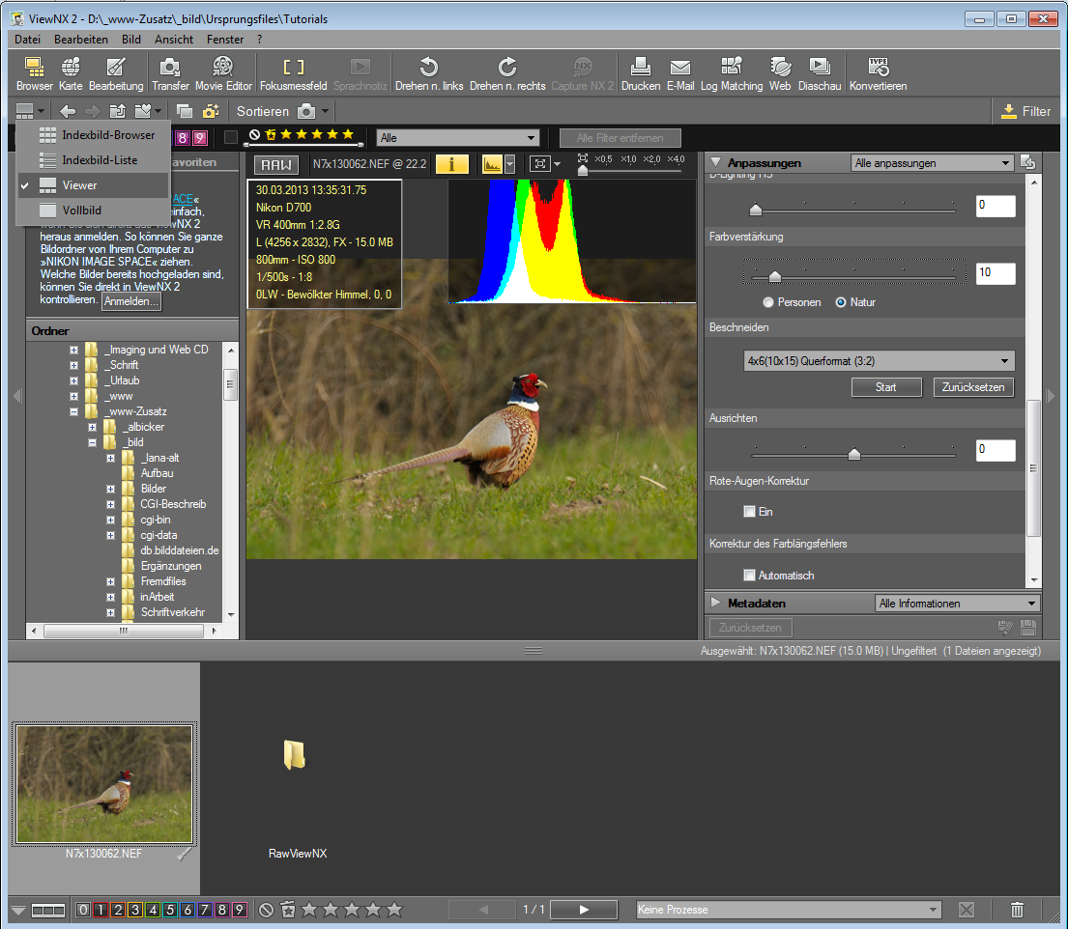Enable Automatisch chromatic aberration checkbox

[749, 576]
